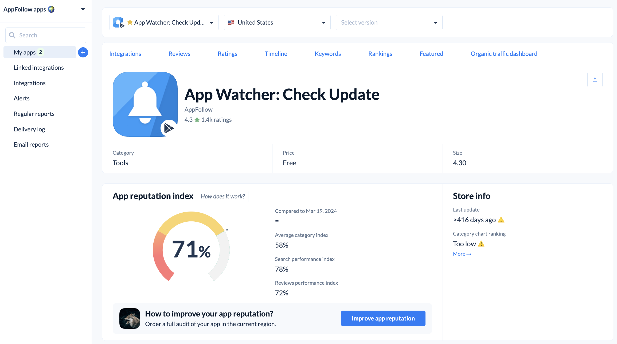Click the search magnifier icon in sidebar
Image resolution: width=617 pixels, height=344 pixels.
click(12, 35)
